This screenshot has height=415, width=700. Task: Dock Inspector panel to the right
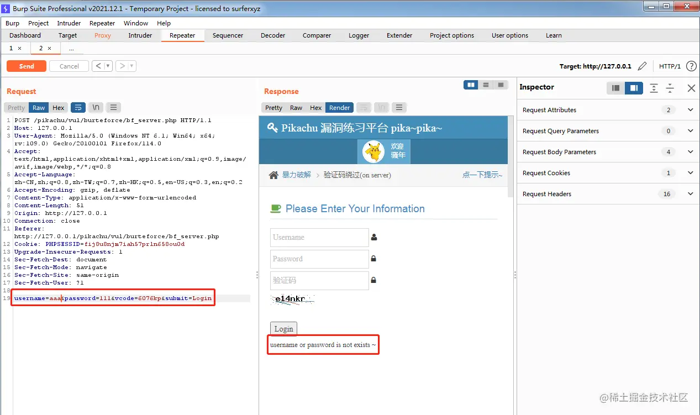click(x=634, y=88)
